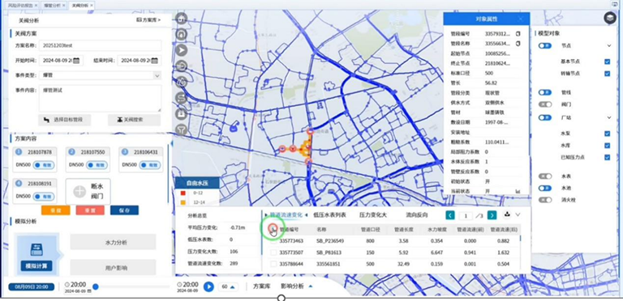Click the home icon in the map toolbar
623x301 pixels.
pyautogui.click(x=182, y=19)
